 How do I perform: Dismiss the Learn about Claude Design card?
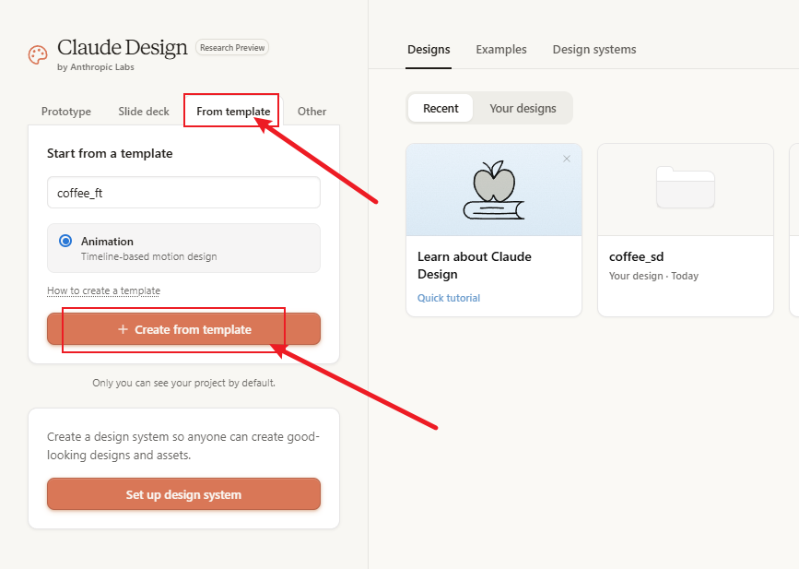coord(566,159)
